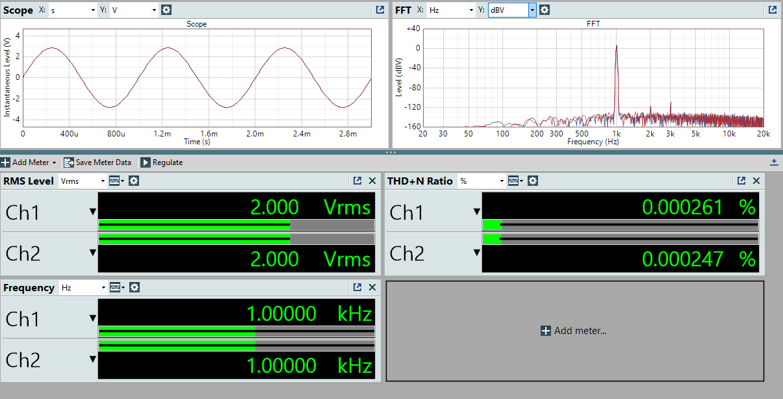Open the RMS Level Vrms unit dropdown
783x399 pixels.
pyautogui.click(x=83, y=181)
